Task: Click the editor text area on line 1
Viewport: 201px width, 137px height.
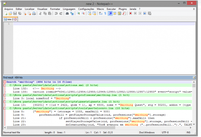Action: (104, 24)
